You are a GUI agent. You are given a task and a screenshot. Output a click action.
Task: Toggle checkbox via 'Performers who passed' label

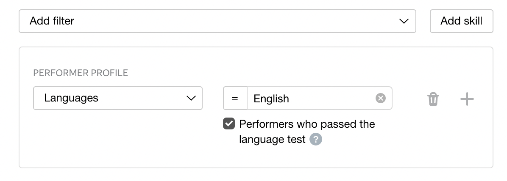click(307, 124)
